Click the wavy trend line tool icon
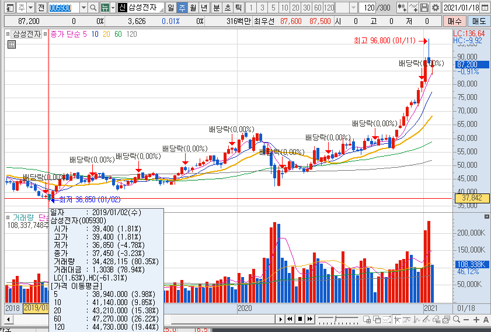 click(407, 320)
